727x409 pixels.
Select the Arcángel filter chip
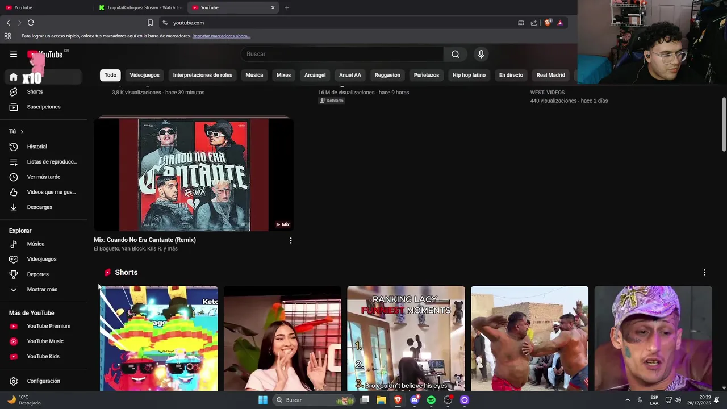(315, 75)
